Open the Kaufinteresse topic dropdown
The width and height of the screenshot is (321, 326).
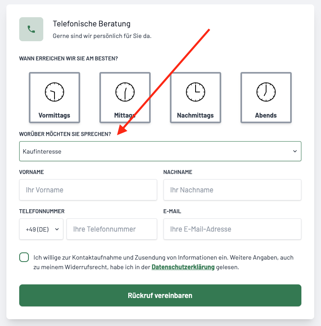coord(160,151)
